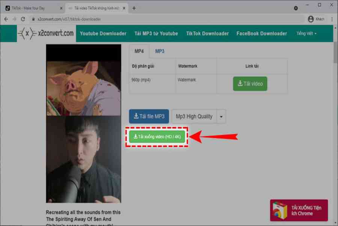Click the x2convert.com logo

point(46,33)
